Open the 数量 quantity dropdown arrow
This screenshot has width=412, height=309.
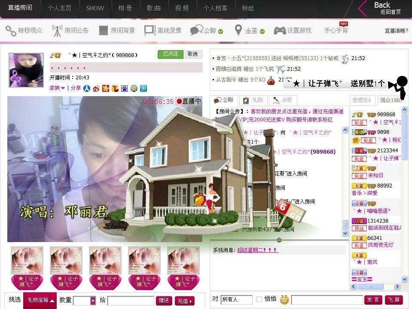[93, 300]
